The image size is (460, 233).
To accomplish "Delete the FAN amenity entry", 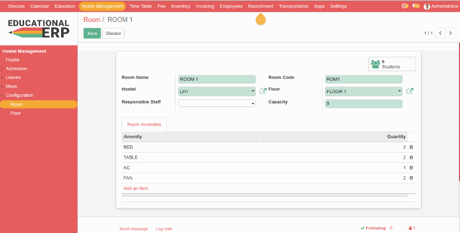I will [x=411, y=178].
